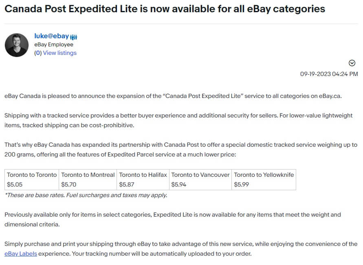The height and width of the screenshot is (265, 363).
Task: Click the Toronto to Vancouver route cell
Action: (x=200, y=175)
